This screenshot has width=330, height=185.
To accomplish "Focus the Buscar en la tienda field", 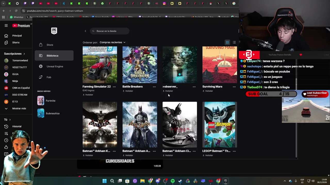I will tap(110, 31).
